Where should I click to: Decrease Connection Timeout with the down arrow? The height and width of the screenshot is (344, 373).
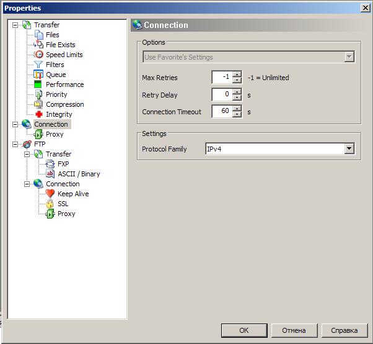237,114
